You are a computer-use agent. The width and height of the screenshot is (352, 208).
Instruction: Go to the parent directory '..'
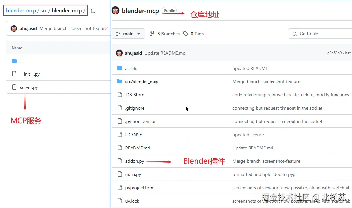click(x=22, y=61)
